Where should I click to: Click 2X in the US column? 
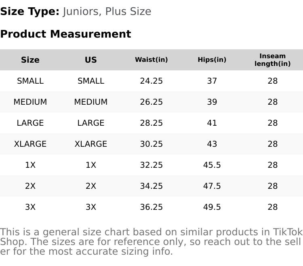pos(91,186)
